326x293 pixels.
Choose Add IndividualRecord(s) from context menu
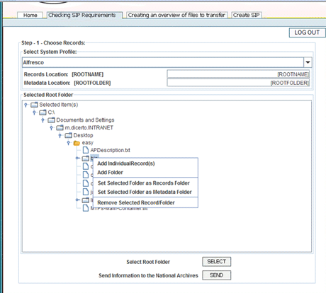tap(145, 163)
